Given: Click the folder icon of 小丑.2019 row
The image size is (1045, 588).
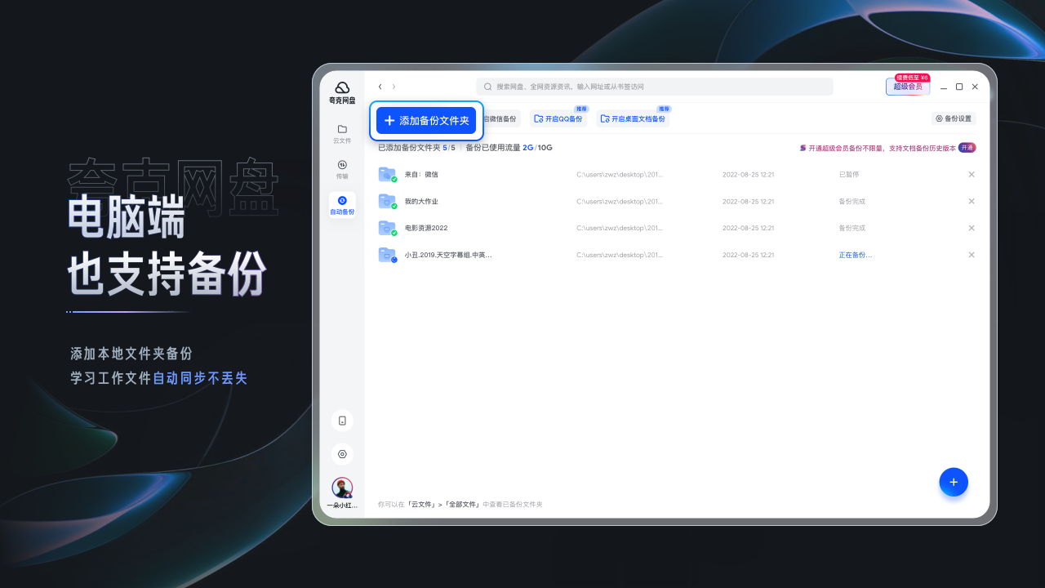Looking at the screenshot, I should pos(387,255).
